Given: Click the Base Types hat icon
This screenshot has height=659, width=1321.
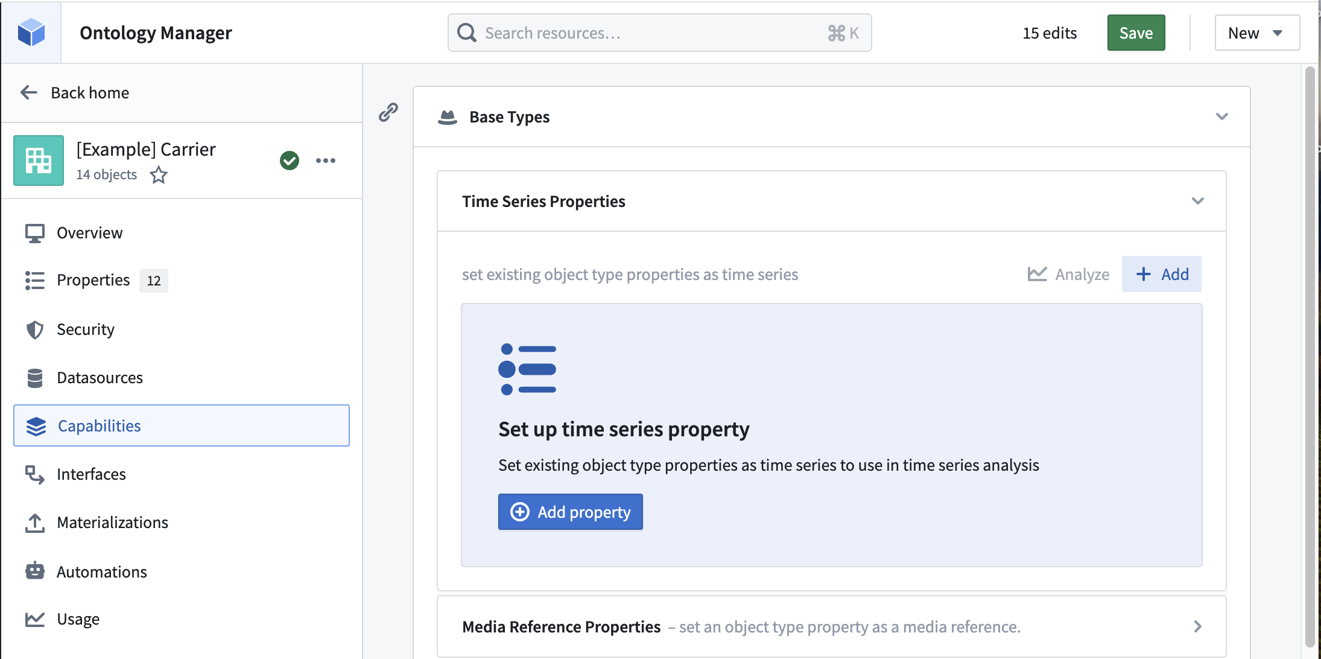Looking at the screenshot, I should [448, 117].
